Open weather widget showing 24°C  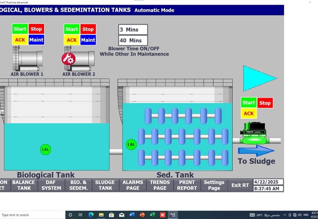click(265, 215)
